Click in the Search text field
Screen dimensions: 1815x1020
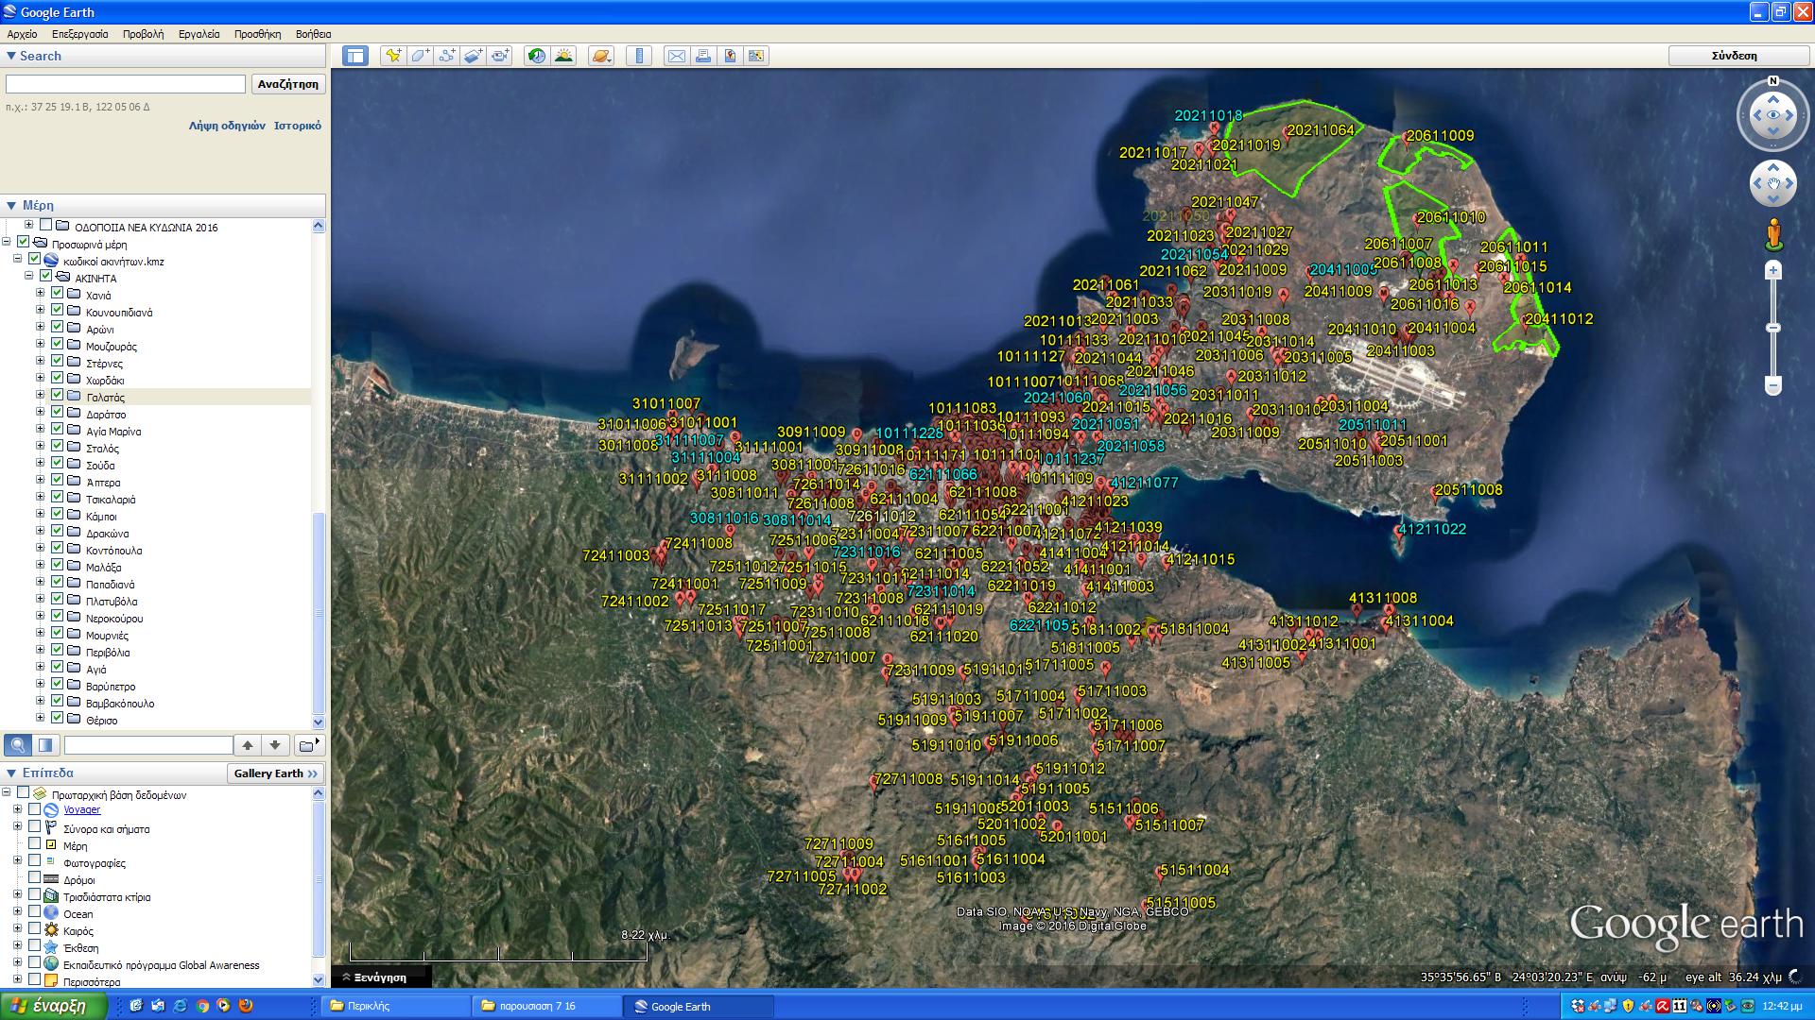pyautogui.click(x=126, y=84)
